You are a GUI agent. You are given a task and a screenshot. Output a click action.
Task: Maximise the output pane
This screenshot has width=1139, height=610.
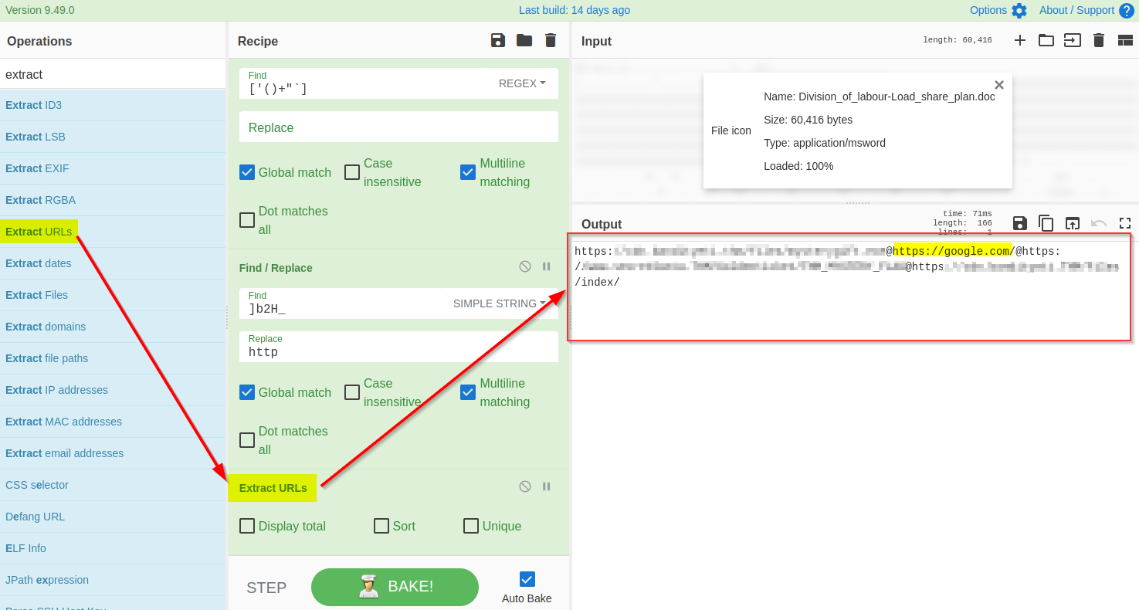(1125, 223)
